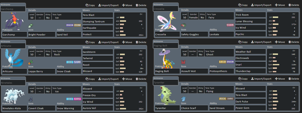302x113 pixels.
Task: Click Ninetales' Covert Cloak item icon
Action: [x=30, y=99]
